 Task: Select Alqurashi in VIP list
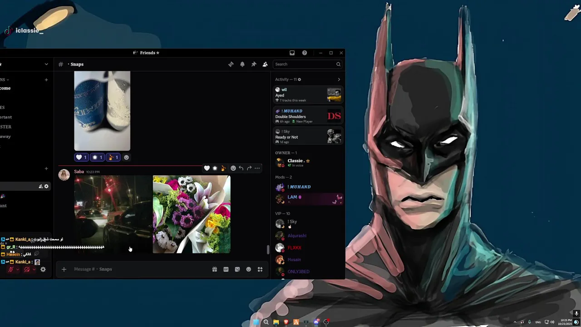[x=308, y=236]
